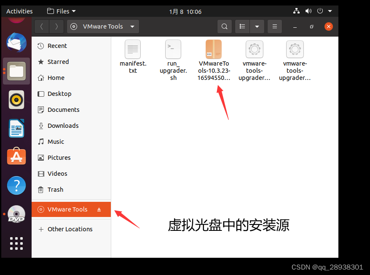Open the manifest.txt file
Image resolution: width=370 pixels, height=275 pixels.
point(132,49)
